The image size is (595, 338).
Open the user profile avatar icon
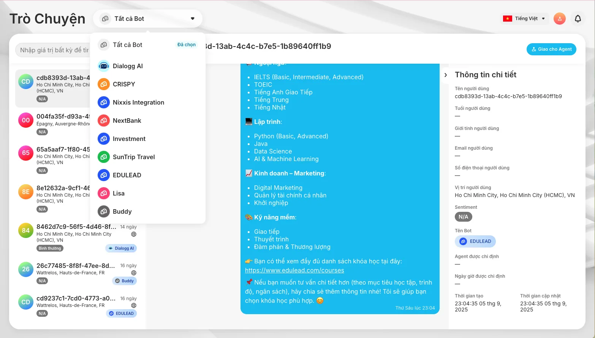[559, 19]
